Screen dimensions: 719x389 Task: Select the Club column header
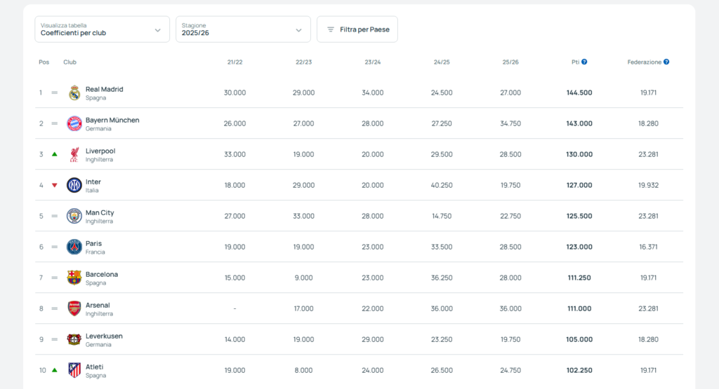[x=70, y=62]
